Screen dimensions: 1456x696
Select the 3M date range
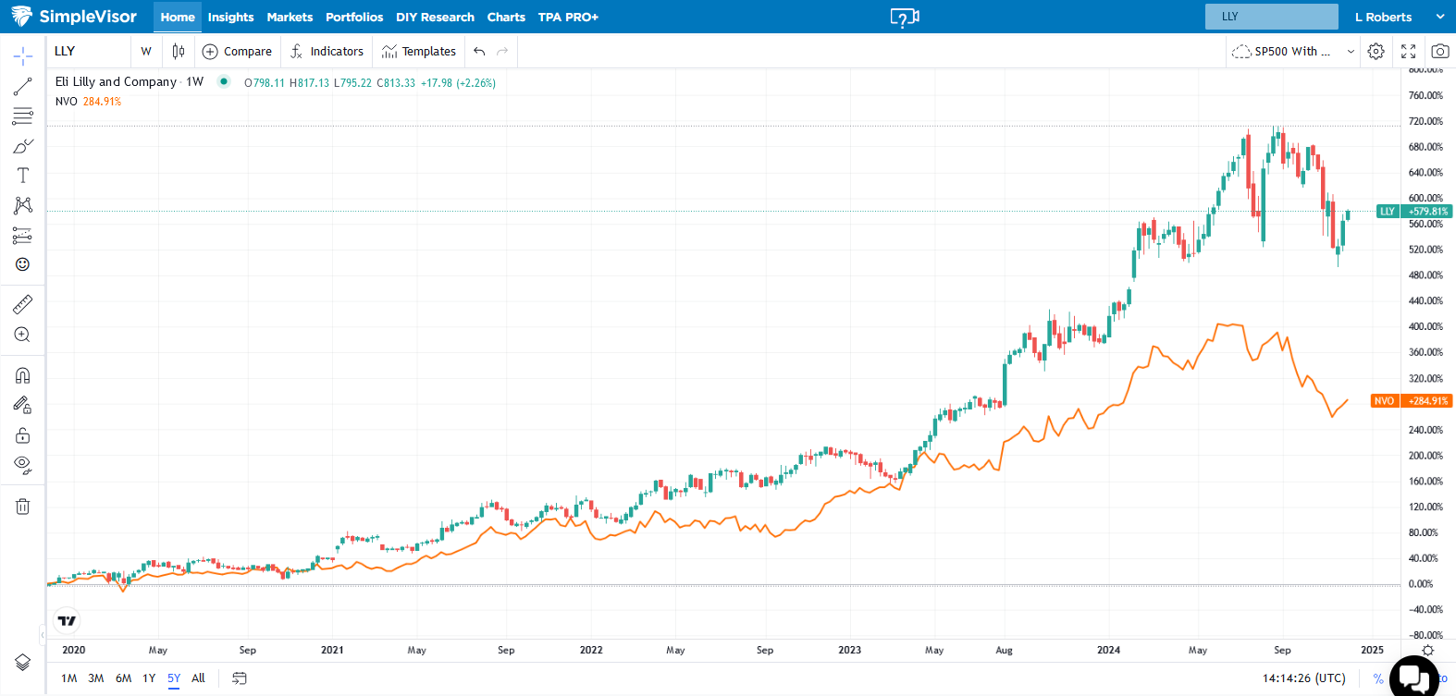pos(96,678)
